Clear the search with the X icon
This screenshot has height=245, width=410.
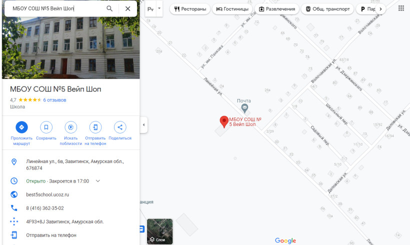127,8
